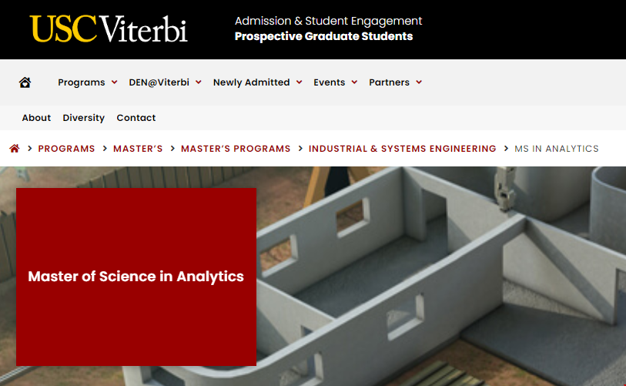Click the red home icon in breadcrumb

[14, 149]
